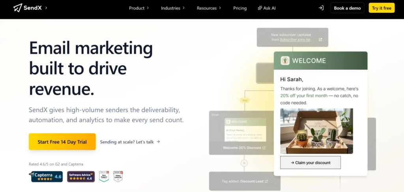The height and width of the screenshot is (192, 404).
Task: Open the Product menu
Action: [137, 8]
